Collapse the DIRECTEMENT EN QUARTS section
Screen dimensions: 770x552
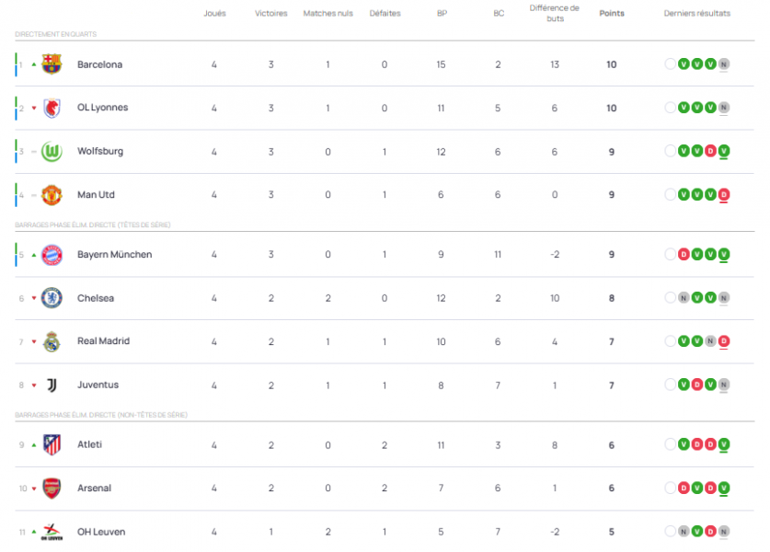pyautogui.click(x=58, y=33)
